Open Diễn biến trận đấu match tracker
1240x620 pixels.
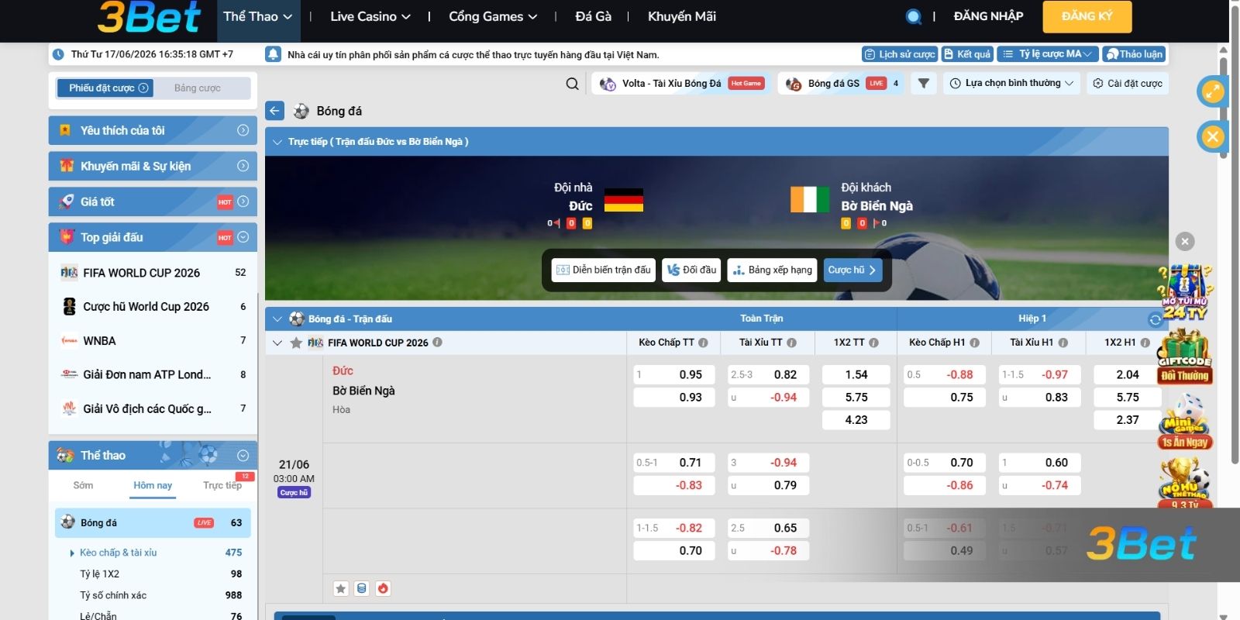click(604, 270)
